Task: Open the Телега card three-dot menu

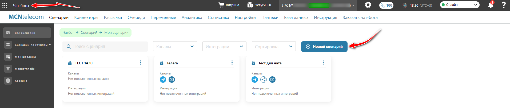Action: click(232, 63)
